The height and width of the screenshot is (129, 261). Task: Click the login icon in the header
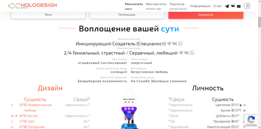tap(247, 6)
